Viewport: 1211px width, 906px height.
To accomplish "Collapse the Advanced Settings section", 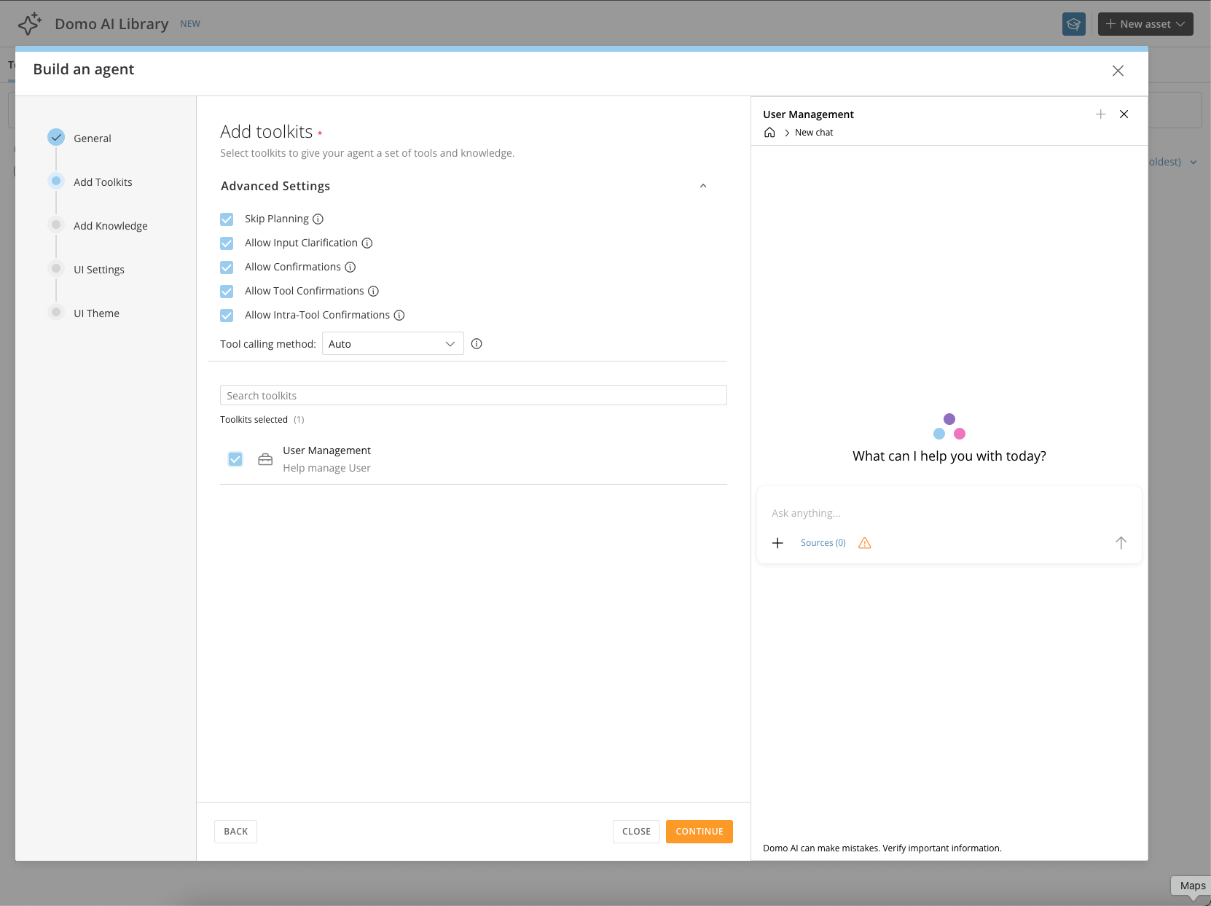I will tap(703, 186).
